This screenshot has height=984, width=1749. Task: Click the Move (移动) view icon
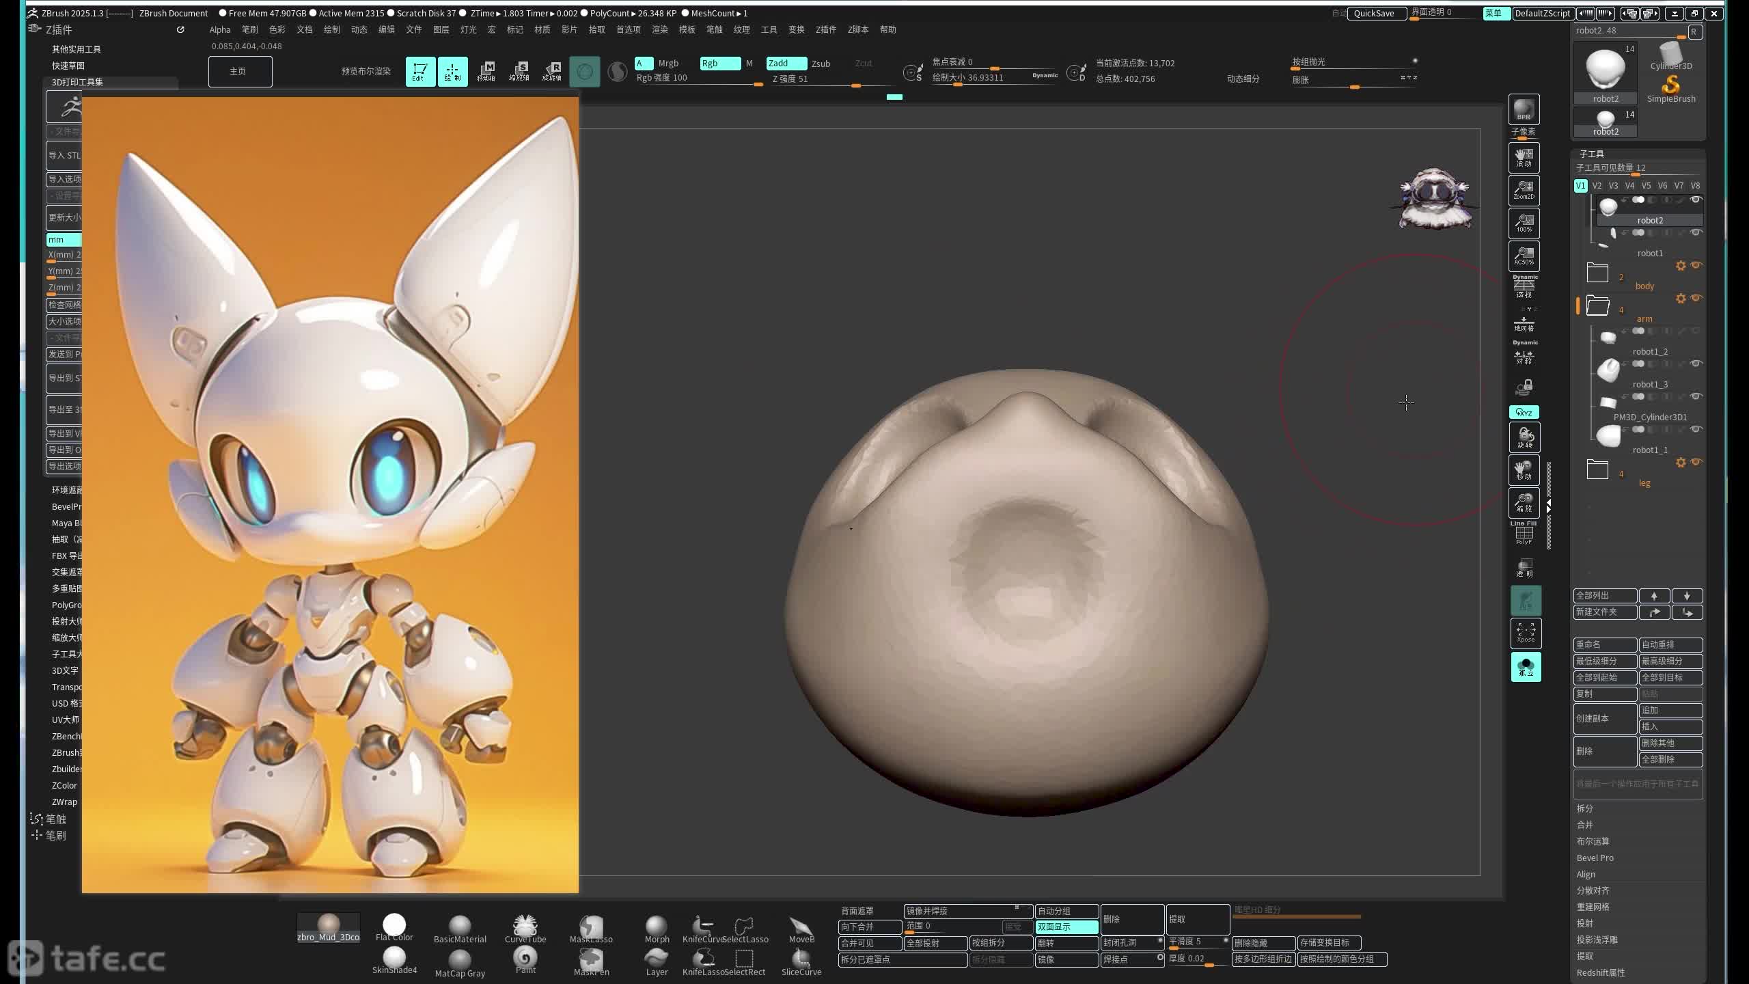pos(1524,470)
